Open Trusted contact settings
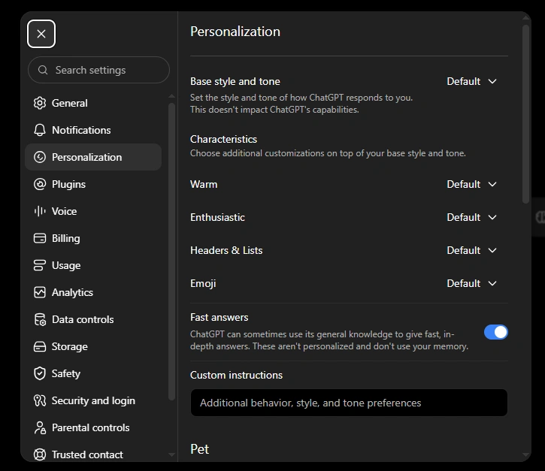The height and width of the screenshot is (471, 545). tap(93, 454)
